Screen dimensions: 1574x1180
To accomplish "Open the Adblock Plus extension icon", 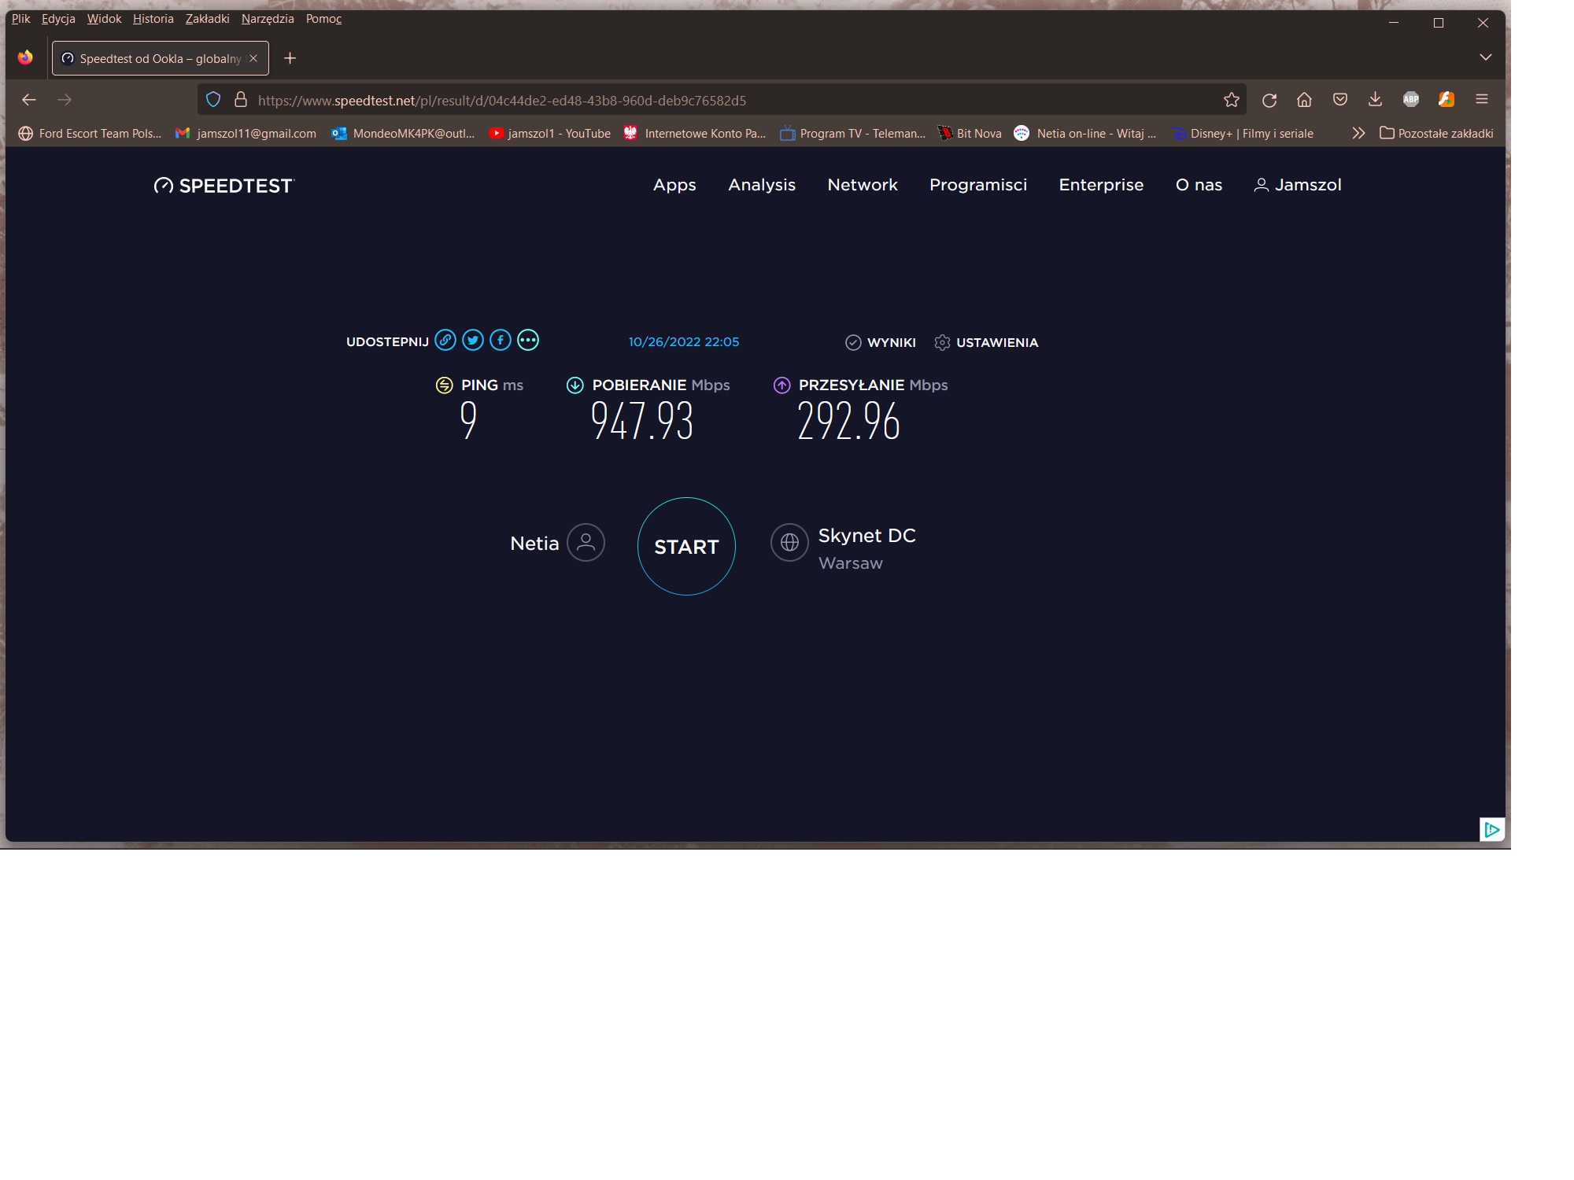I will coord(1411,99).
